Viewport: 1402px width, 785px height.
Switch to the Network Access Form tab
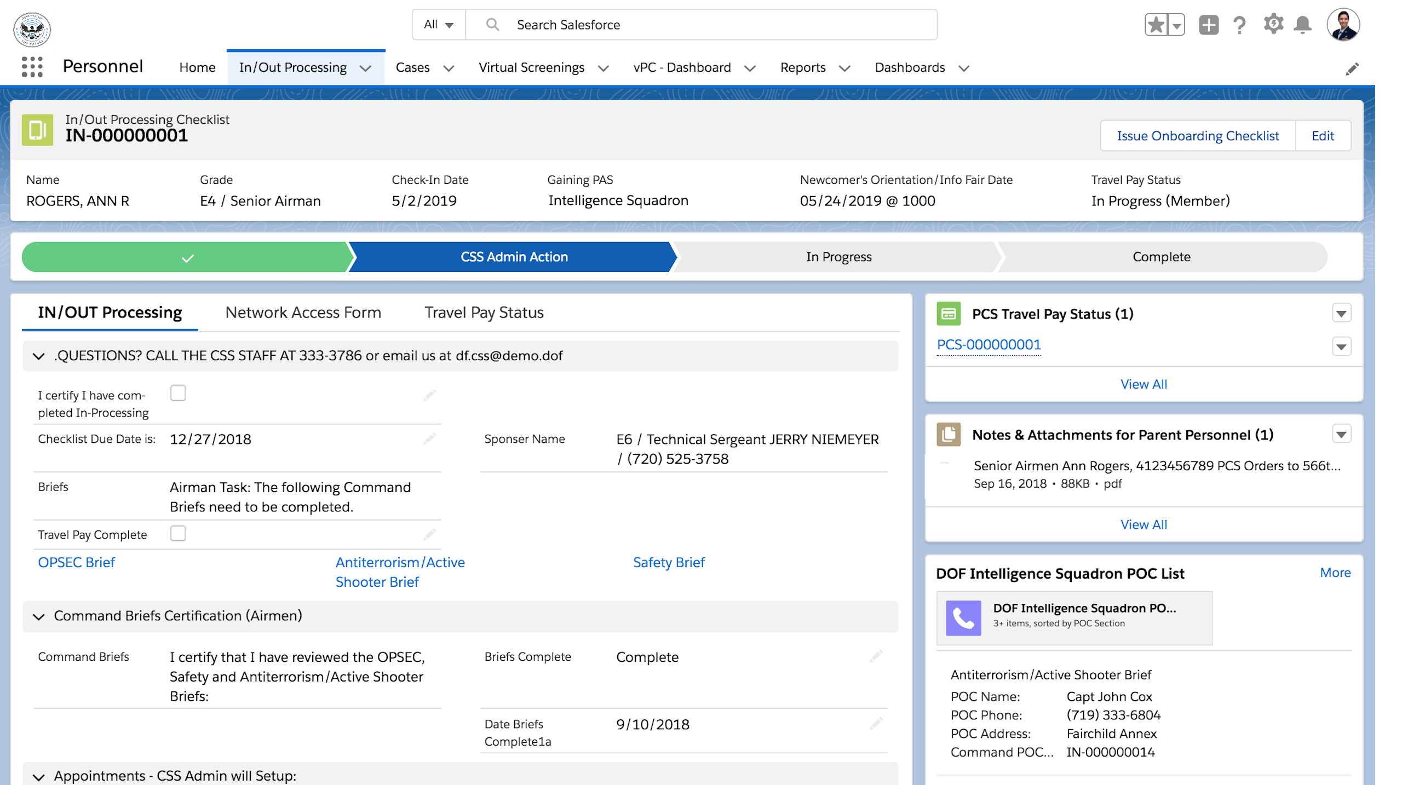point(303,313)
